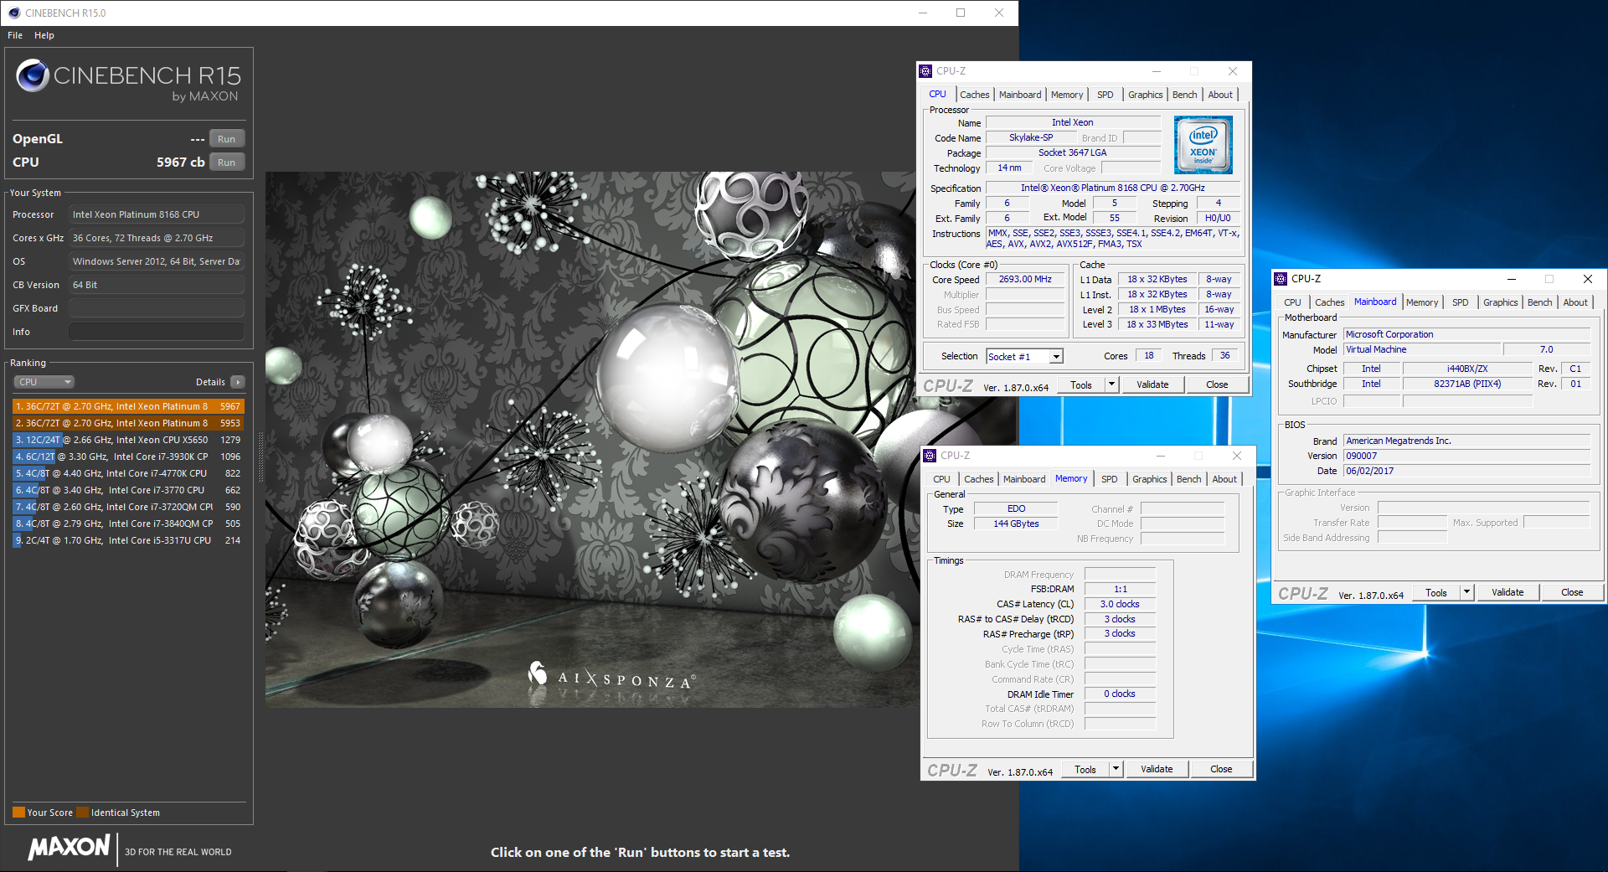Viewport: 1608px width, 872px height.
Task: Open the Help menu in Cinebench
Action: pyautogui.click(x=44, y=35)
